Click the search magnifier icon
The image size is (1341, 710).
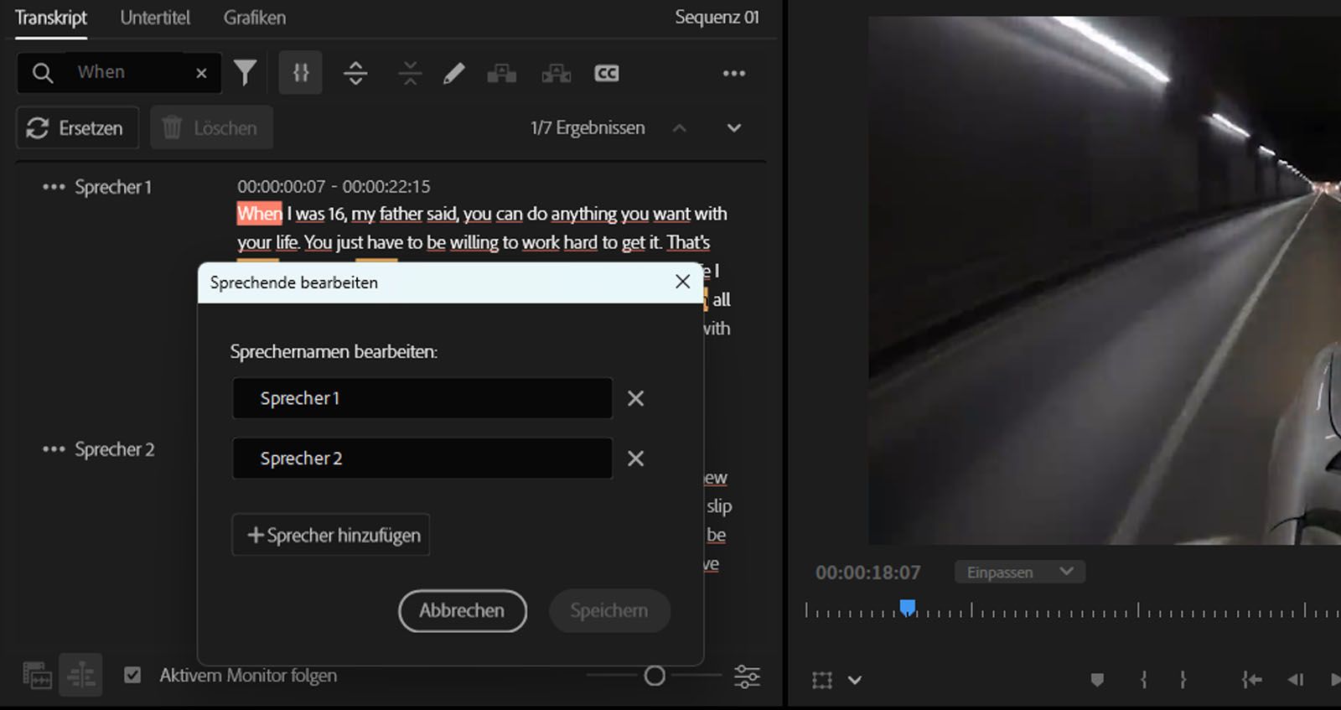[43, 73]
